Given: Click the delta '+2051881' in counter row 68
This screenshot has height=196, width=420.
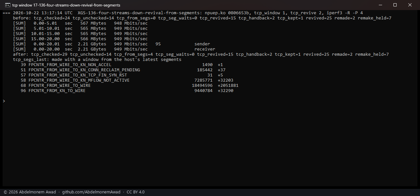Looking at the screenshot, I should 228,86.
